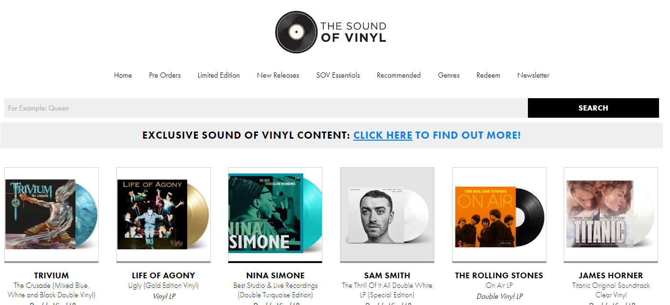The height and width of the screenshot is (305, 670).
Task: Go to Pre Orders page
Action: point(165,75)
